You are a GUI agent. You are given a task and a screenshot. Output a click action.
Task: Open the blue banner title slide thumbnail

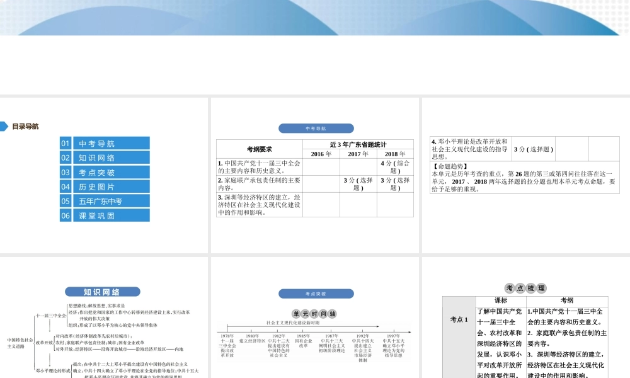(x=315, y=47)
